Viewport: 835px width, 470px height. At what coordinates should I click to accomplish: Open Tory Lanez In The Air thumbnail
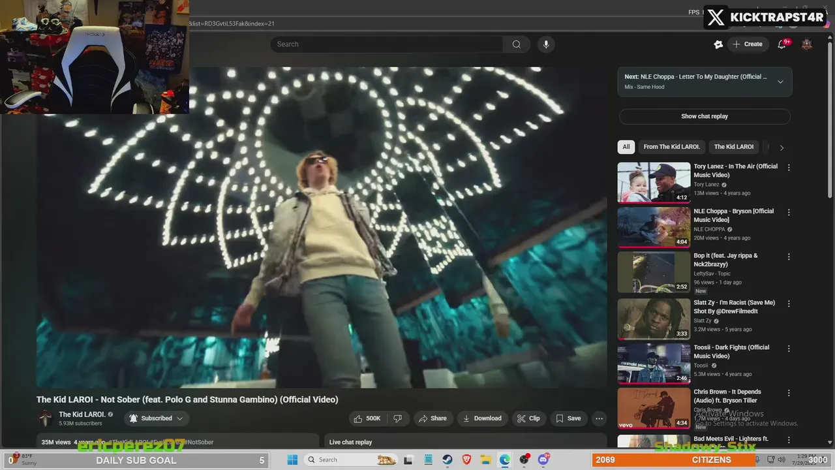(x=654, y=182)
